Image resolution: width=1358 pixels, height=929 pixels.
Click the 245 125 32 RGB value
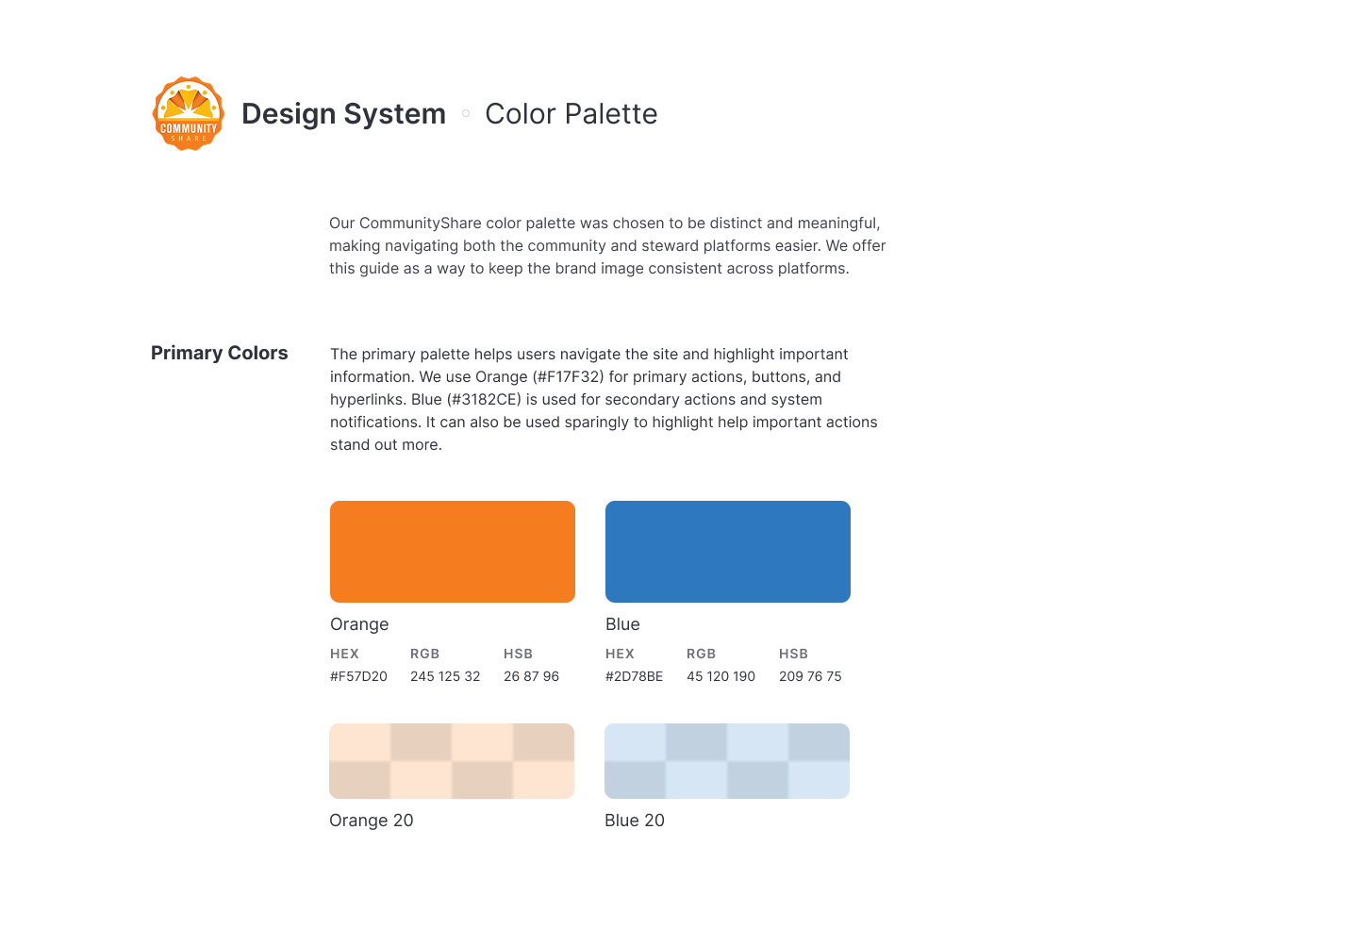click(x=445, y=676)
